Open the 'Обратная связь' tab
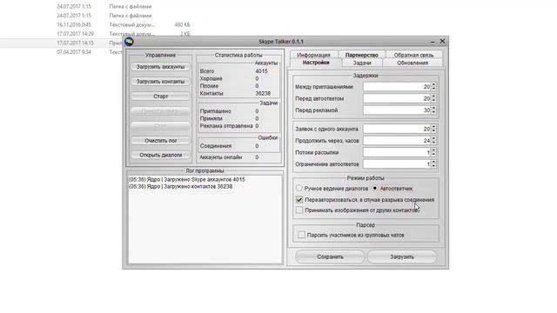The width and height of the screenshot is (557, 313). tap(413, 55)
